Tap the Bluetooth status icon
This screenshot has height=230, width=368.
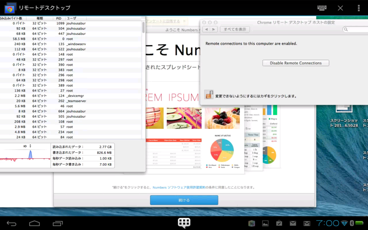pos(351,223)
